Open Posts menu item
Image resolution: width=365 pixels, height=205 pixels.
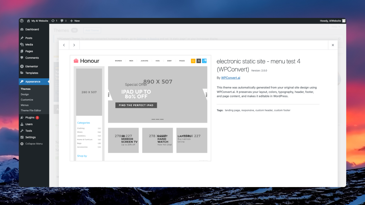pos(29,38)
